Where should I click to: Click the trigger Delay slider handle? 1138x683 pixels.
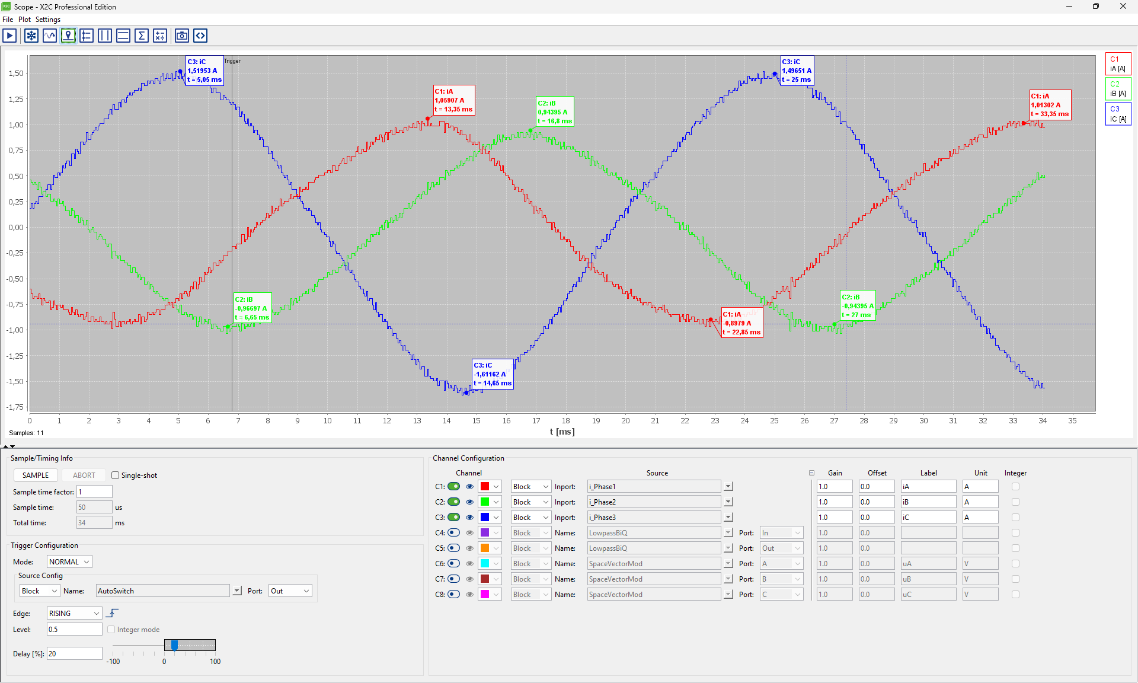(174, 645)
